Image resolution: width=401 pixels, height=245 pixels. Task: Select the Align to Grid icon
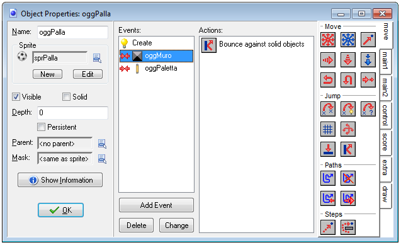pyautogui.click(x=328, y=129)
